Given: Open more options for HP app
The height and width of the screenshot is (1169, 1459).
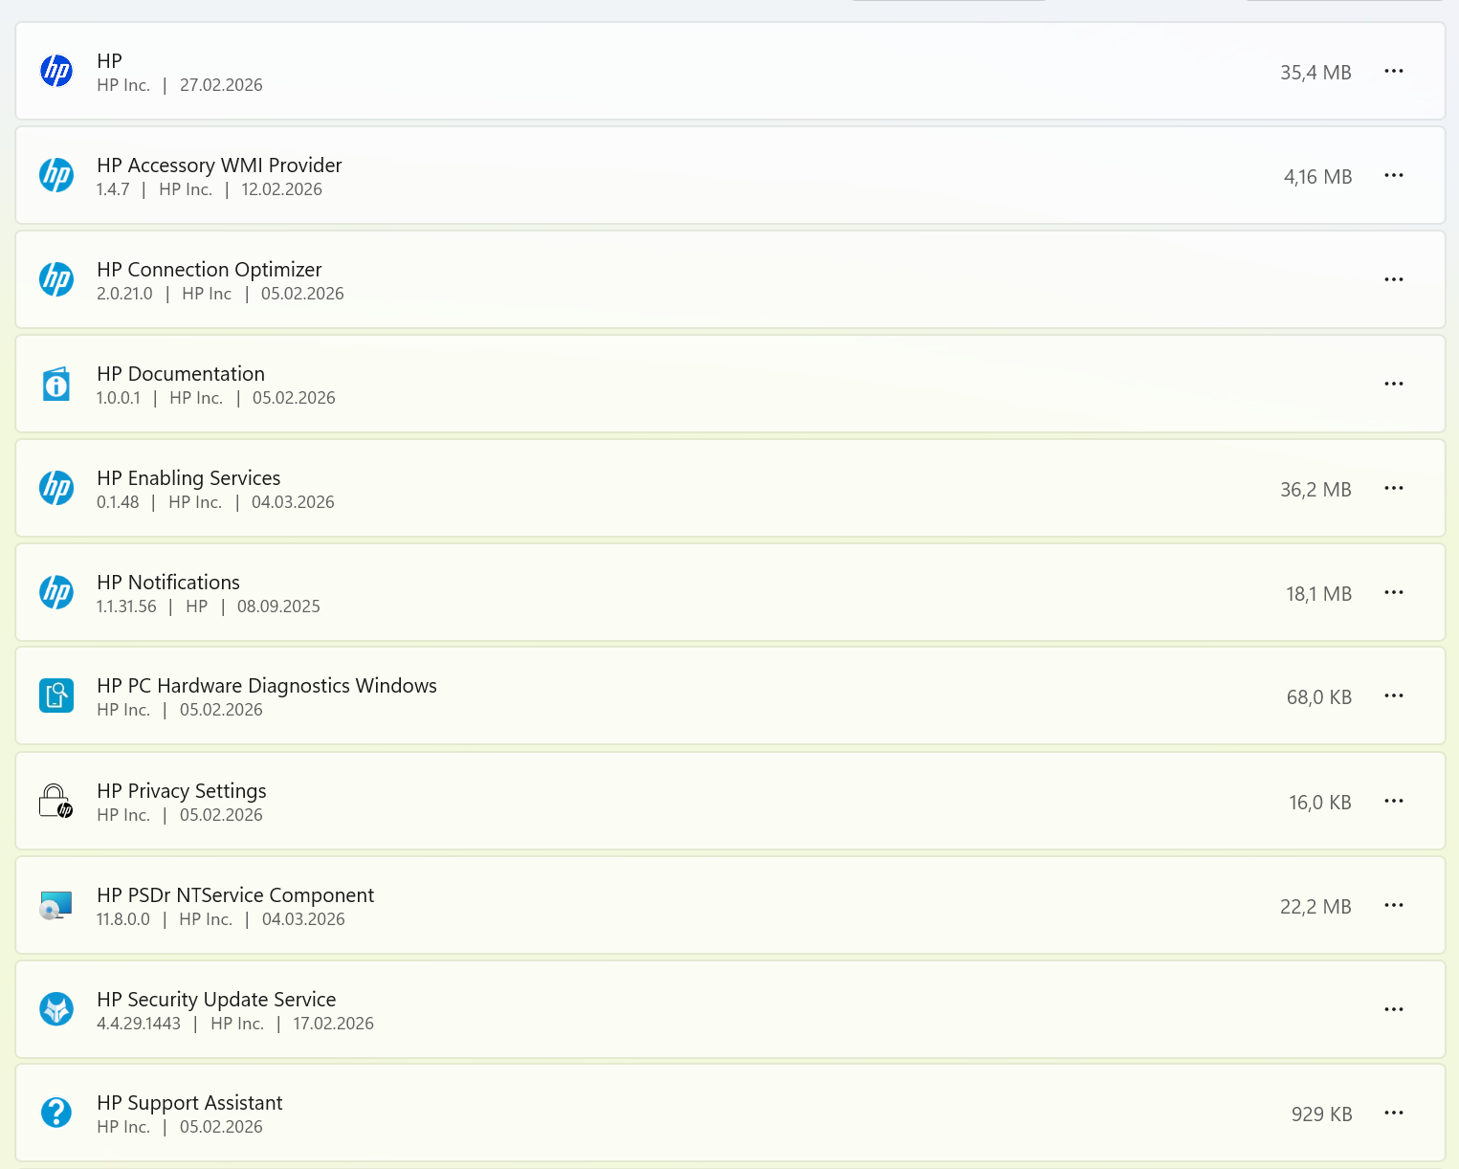Looking at the screenshot, I should [x=1394, y=71].
